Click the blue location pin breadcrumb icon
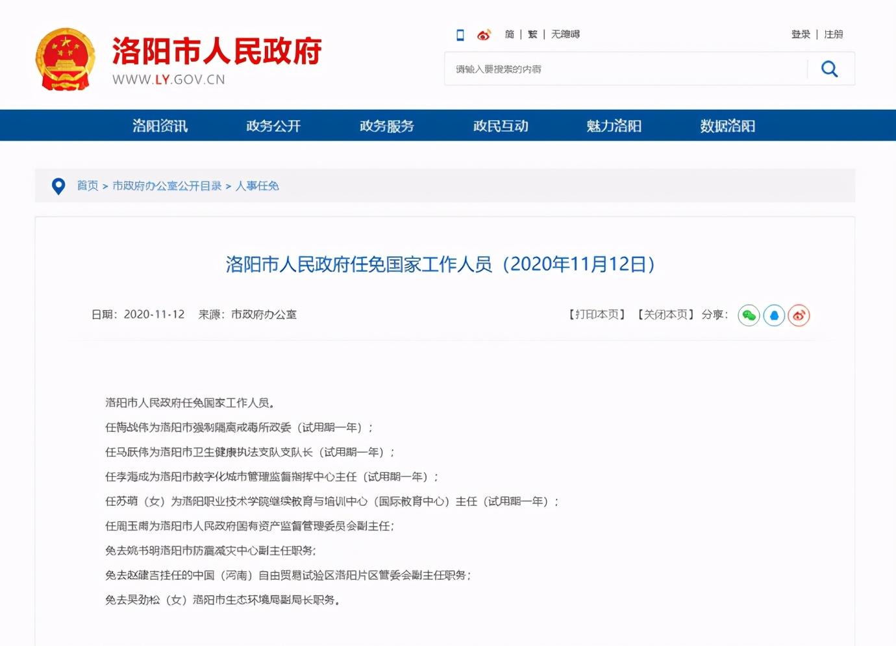The width and height of the screenshot is (896, 646). tap(58, 186)
